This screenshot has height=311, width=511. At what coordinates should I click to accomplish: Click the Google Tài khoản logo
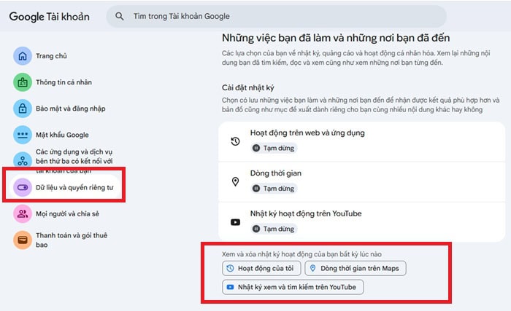click(49, 17)
